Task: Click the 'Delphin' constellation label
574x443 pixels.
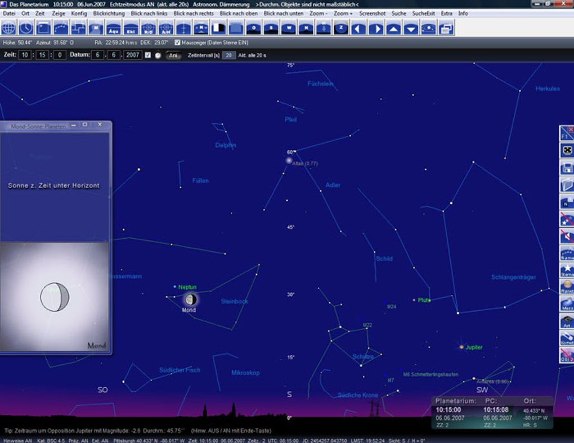Action: [x=226, y=145]
